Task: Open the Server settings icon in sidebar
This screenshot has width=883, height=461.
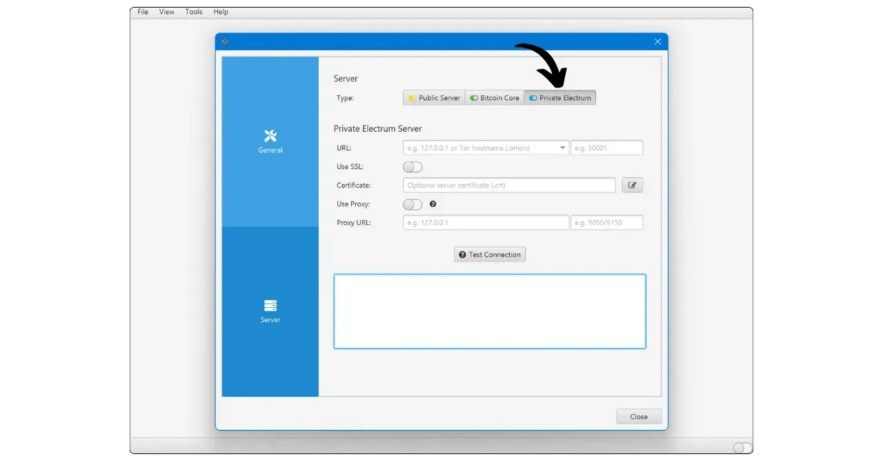Action: (270, 305)
